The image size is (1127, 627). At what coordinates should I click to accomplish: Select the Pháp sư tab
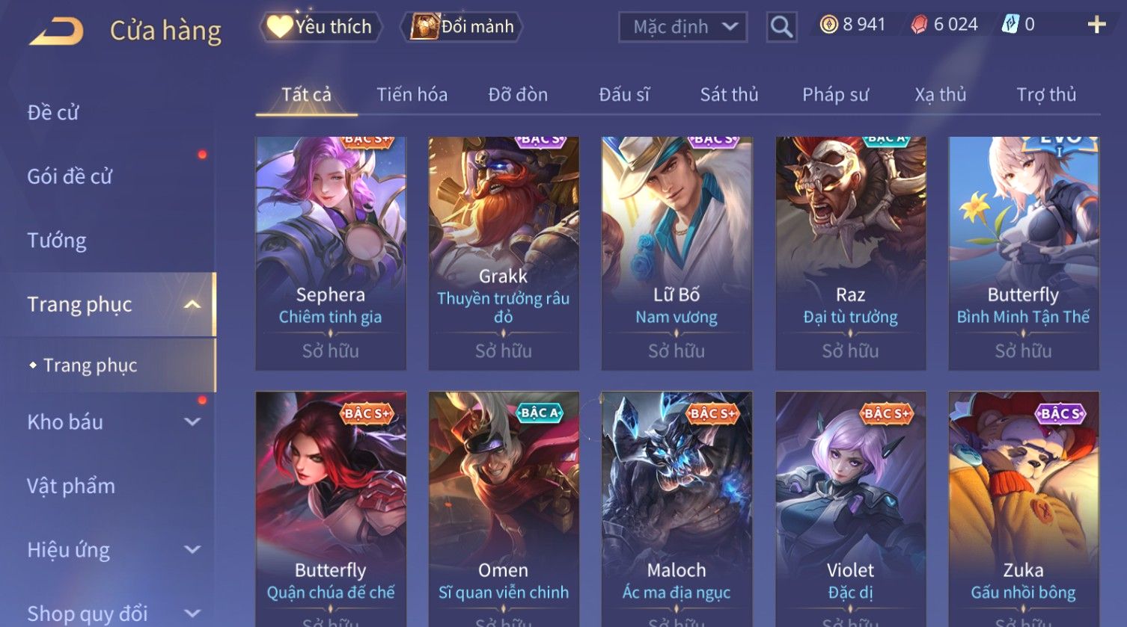(835, 95)
